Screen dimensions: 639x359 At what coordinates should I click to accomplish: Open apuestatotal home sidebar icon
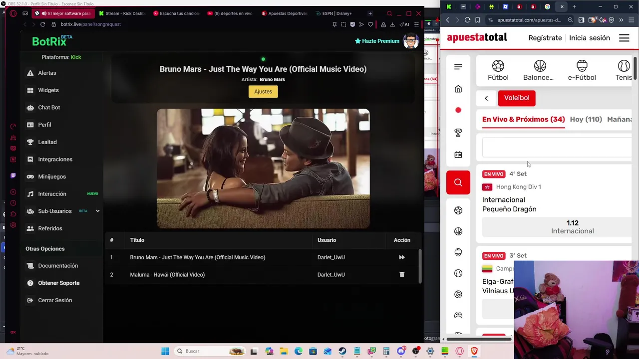click(x=458, y=89)
